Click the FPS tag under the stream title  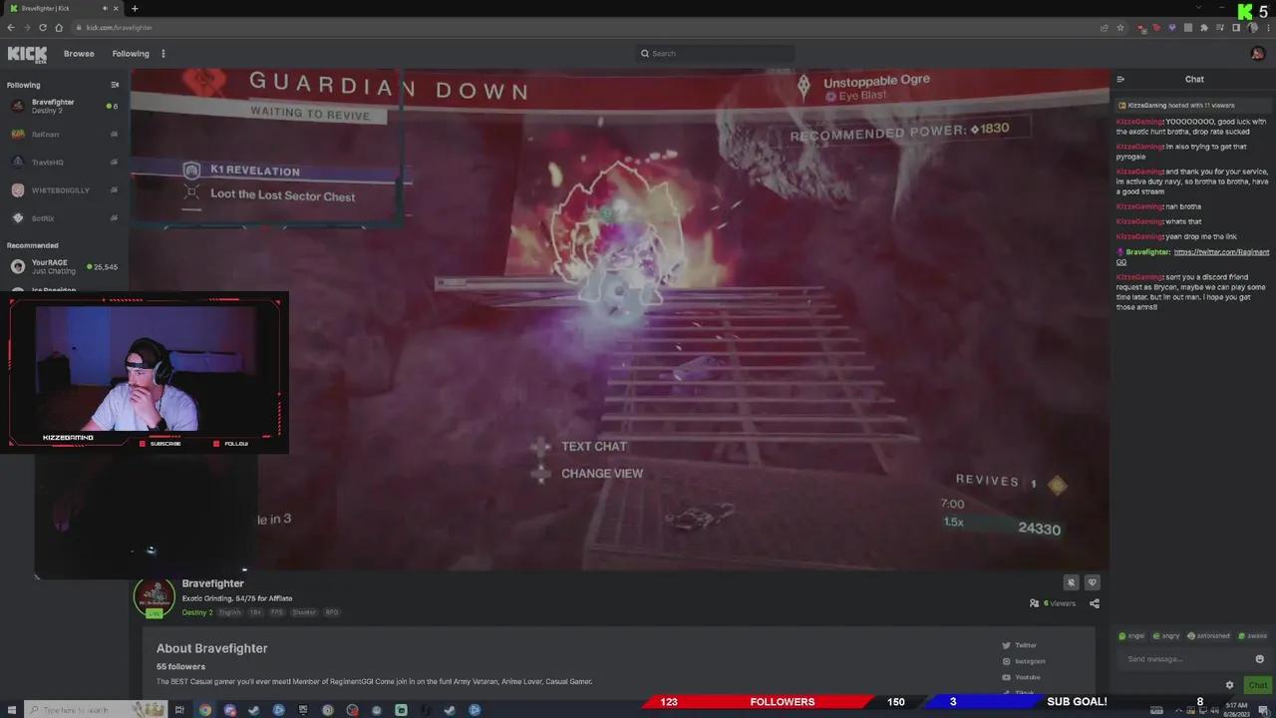tap(277, 612)
